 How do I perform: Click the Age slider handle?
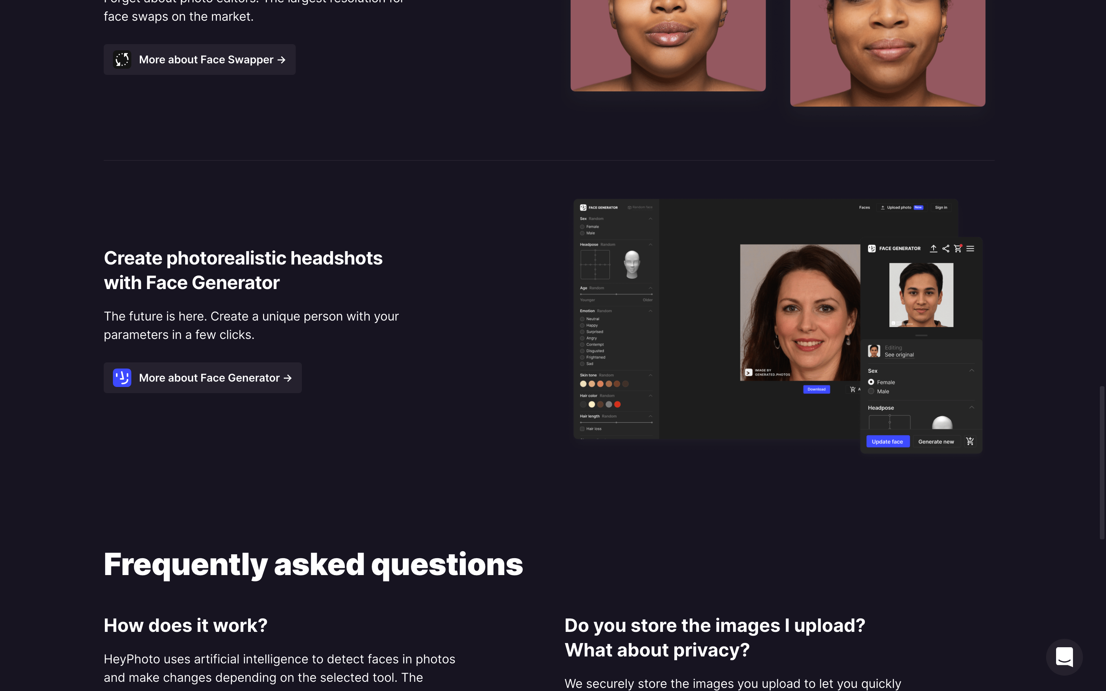[616, 294]
